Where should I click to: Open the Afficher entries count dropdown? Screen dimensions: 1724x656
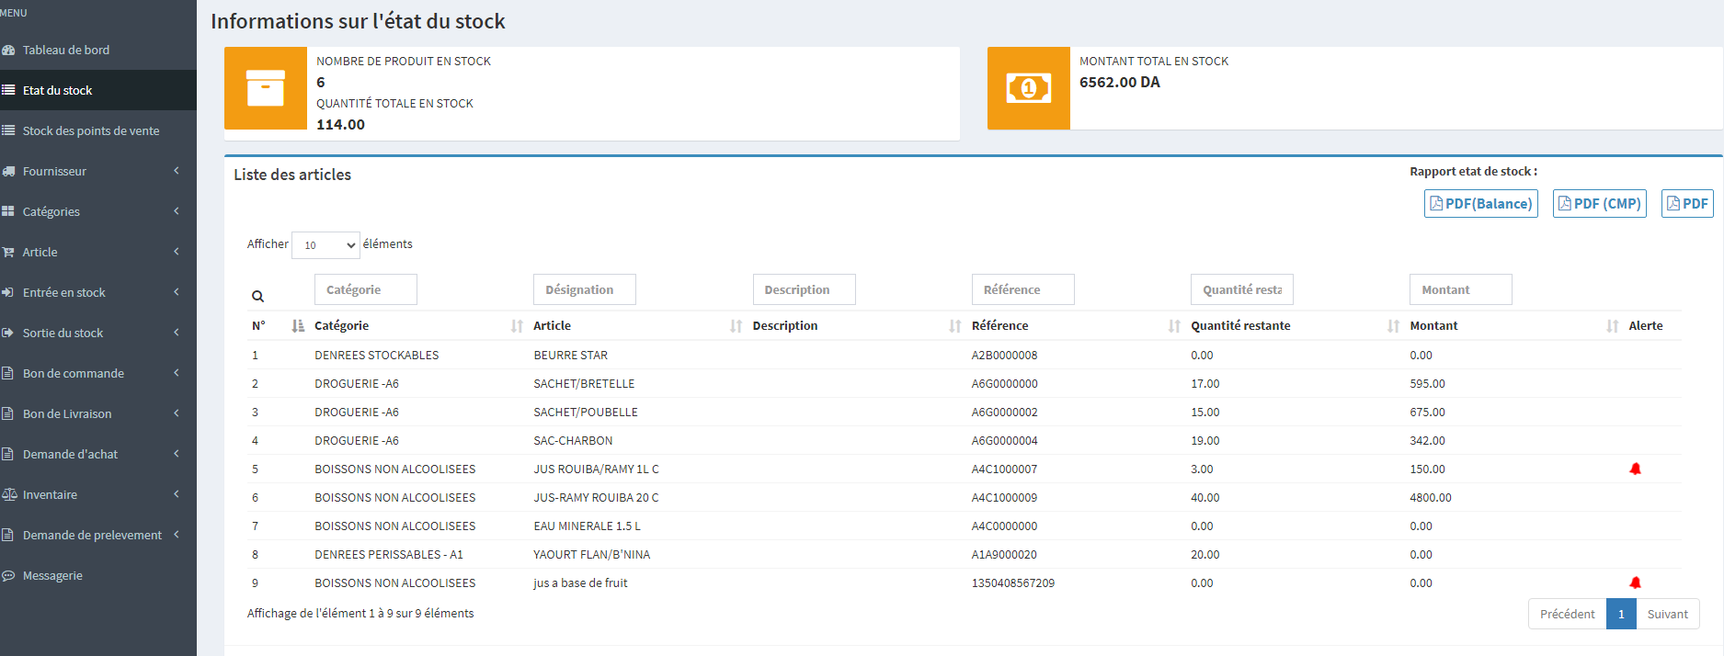325,245
